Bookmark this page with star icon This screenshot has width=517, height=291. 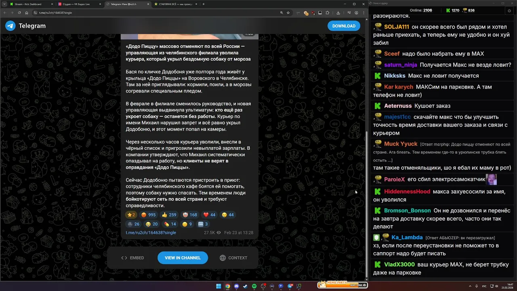pos(288,13)
